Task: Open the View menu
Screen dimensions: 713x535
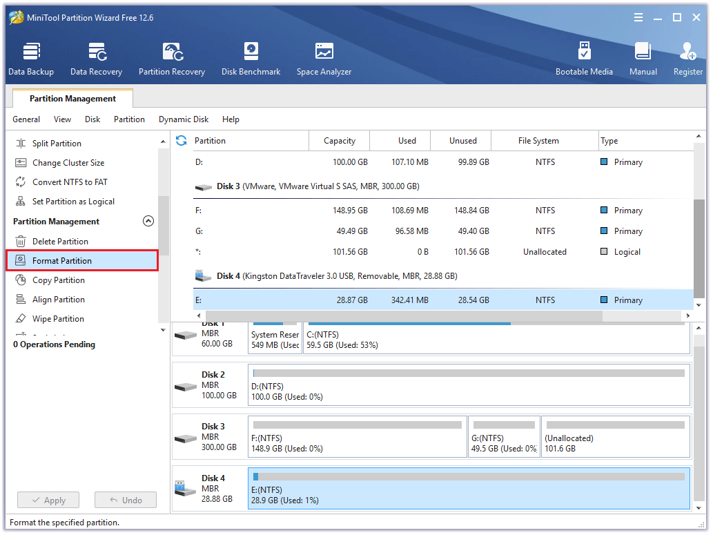Action: point(62,119)
